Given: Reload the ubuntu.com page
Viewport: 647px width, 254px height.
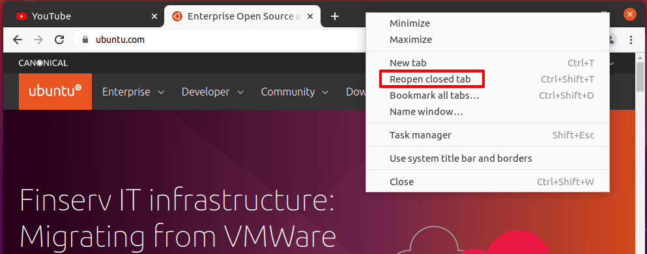Looking at the screenshot, I should click(x=59, y=40).
